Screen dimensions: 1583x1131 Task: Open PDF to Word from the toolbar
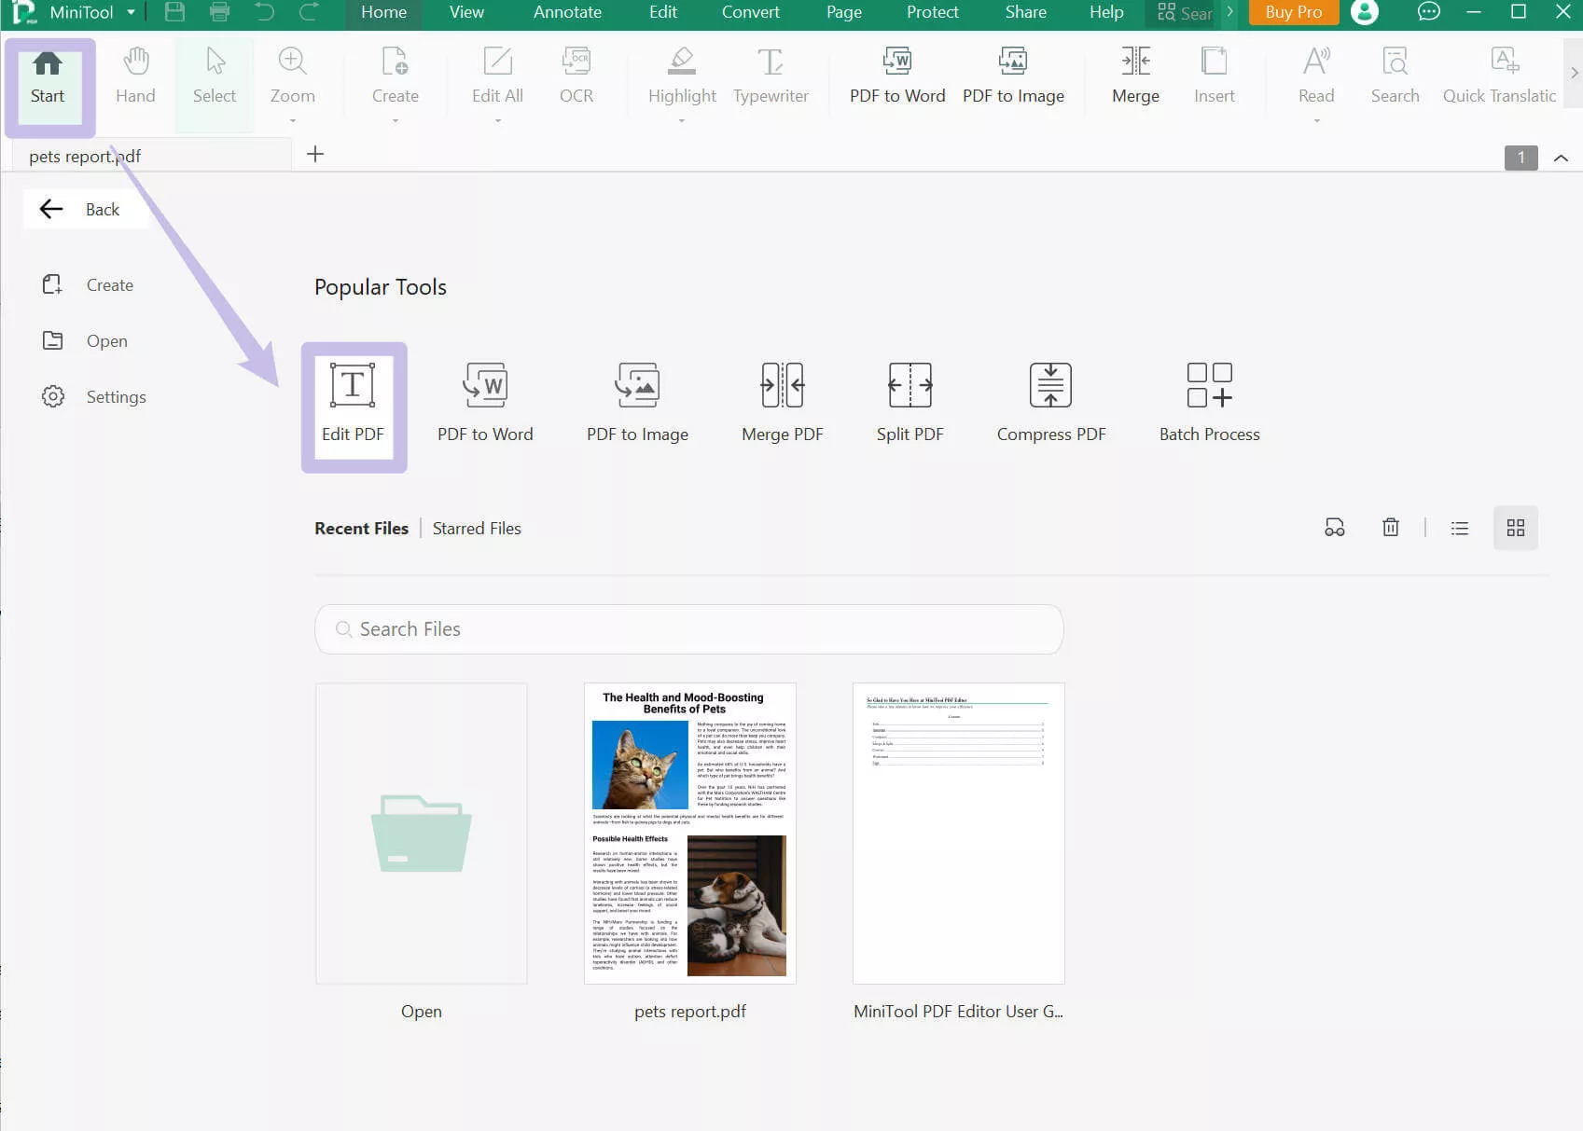896,75
